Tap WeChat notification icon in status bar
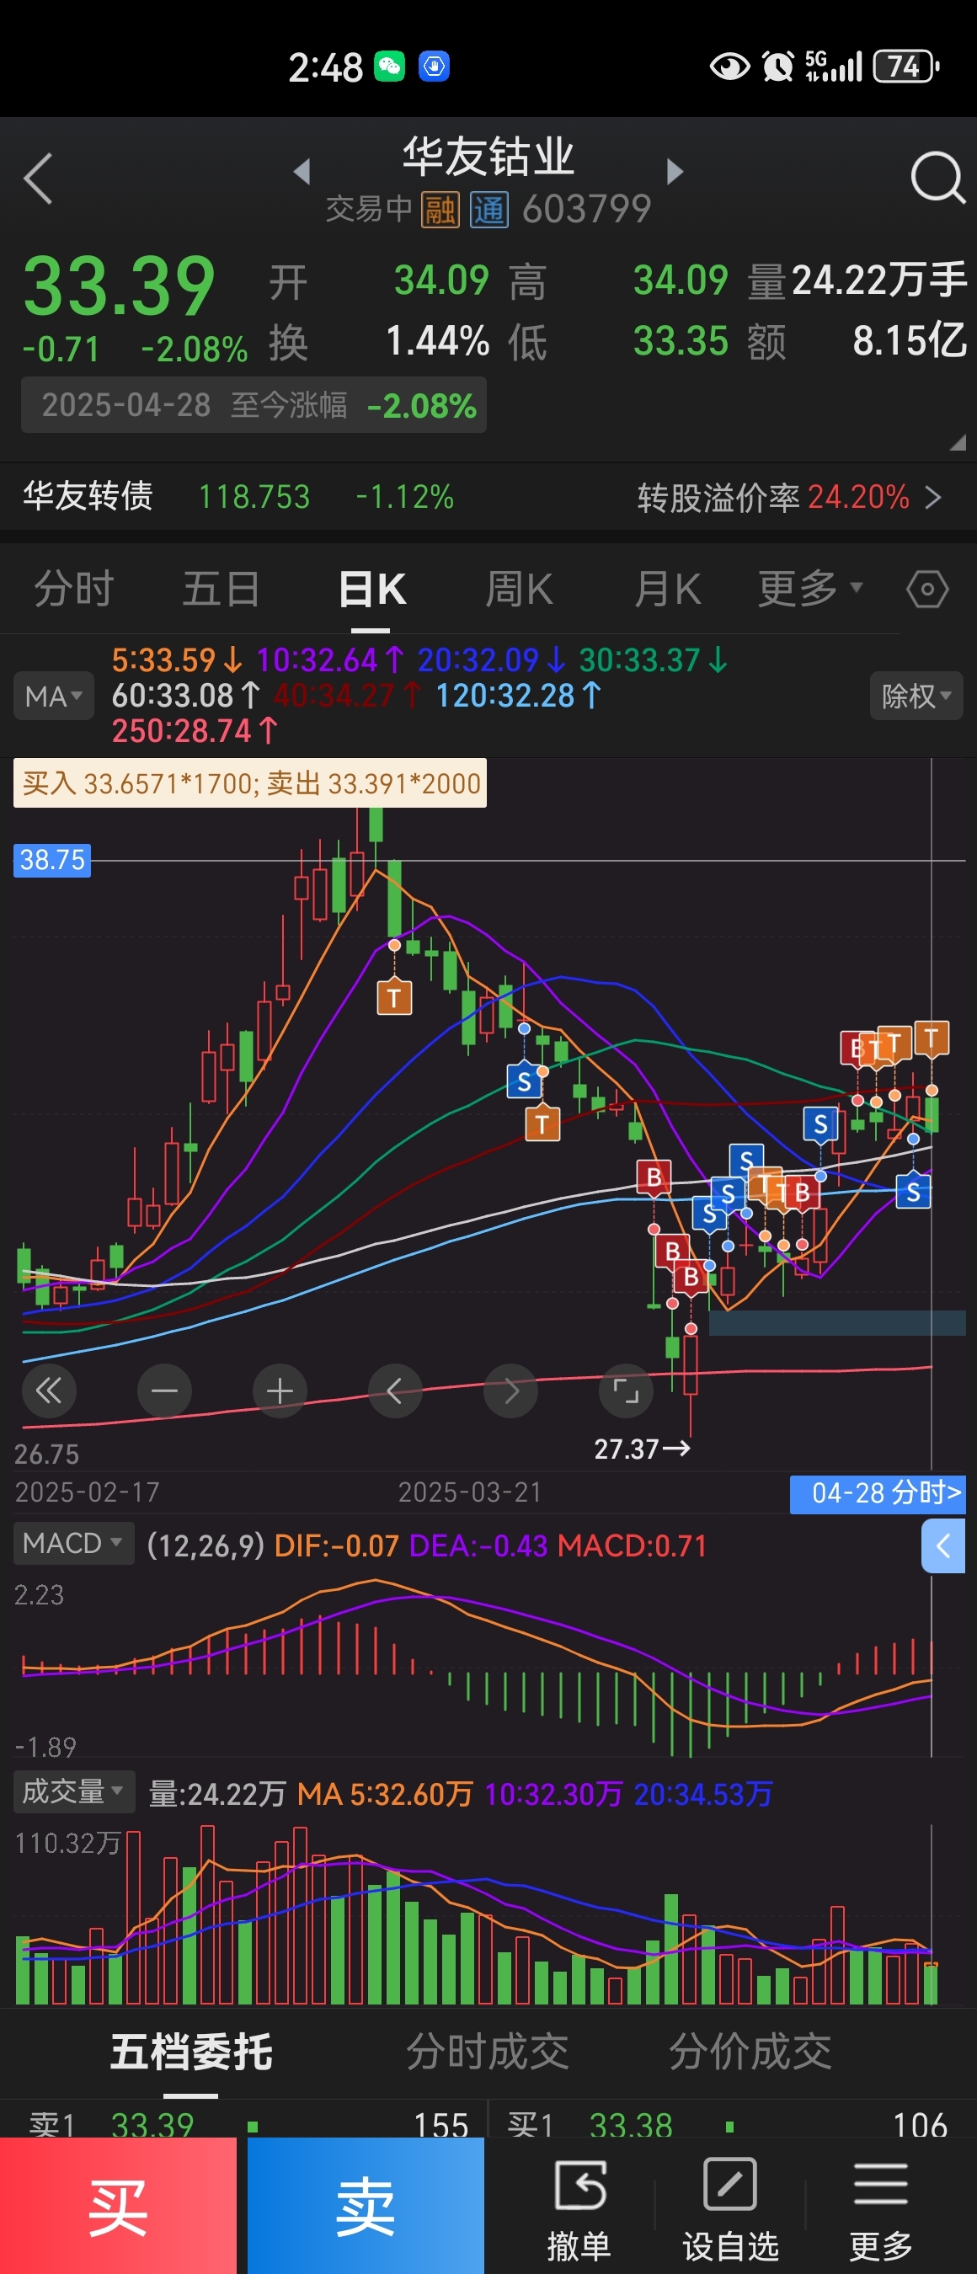The image size is (977, 2274). 389,67
